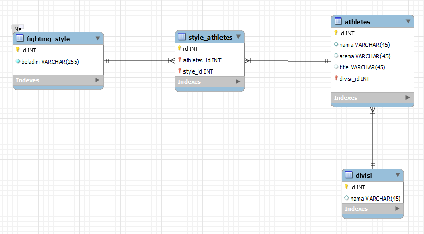Select primary key icon of athletes id

tap(336, 33)
